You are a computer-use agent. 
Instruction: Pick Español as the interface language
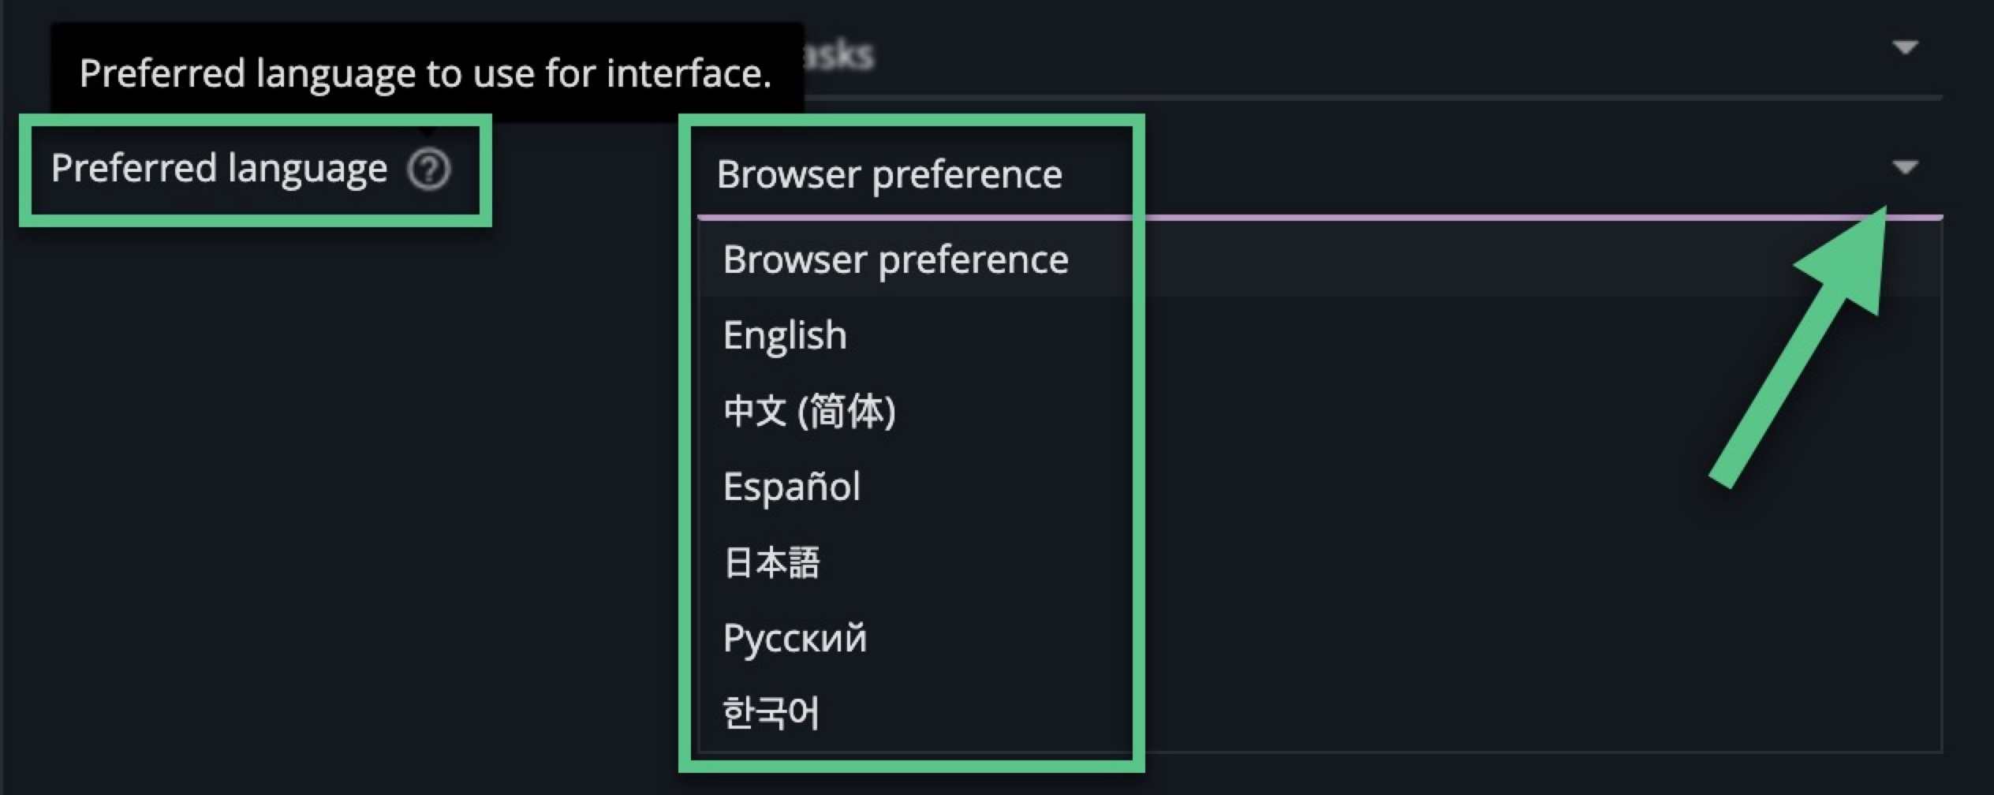(x=791, y=487)
